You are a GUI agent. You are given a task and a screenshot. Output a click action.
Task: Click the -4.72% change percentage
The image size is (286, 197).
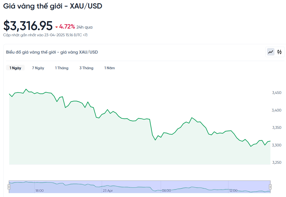click(67, 27)
